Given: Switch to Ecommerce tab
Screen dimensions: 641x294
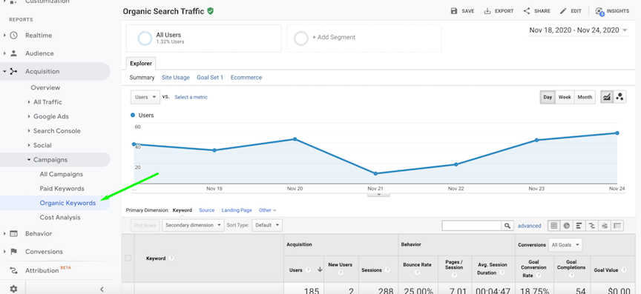Looking at the screenshot, I should (246, 78).
